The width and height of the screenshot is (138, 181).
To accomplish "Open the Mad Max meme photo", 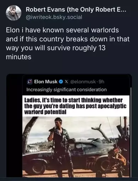I will pyautogui.click(x=76, y=147).
